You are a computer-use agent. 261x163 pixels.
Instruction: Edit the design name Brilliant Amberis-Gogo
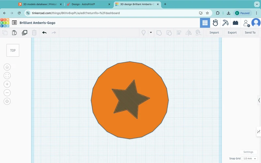click(x=38, y=23)
